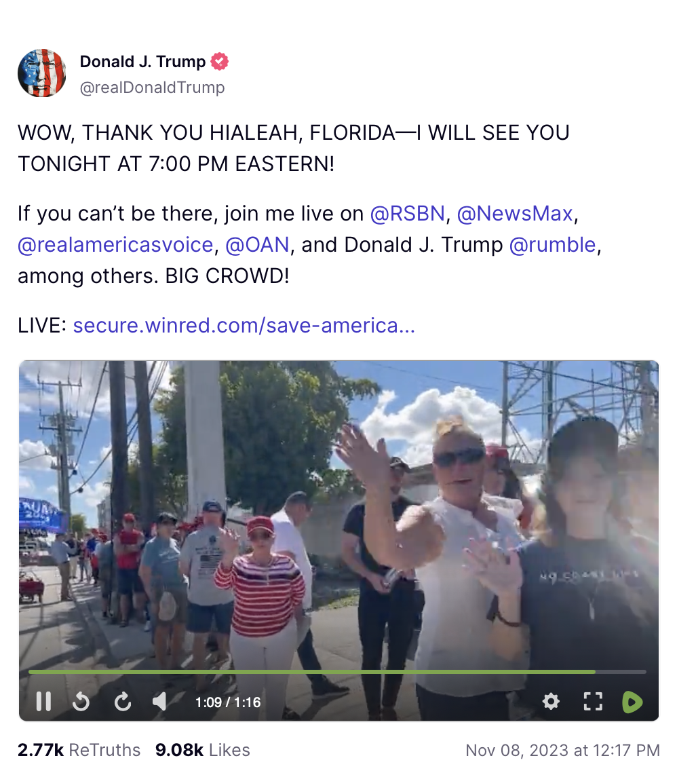Pause the video playback

(x=43, y=701)
